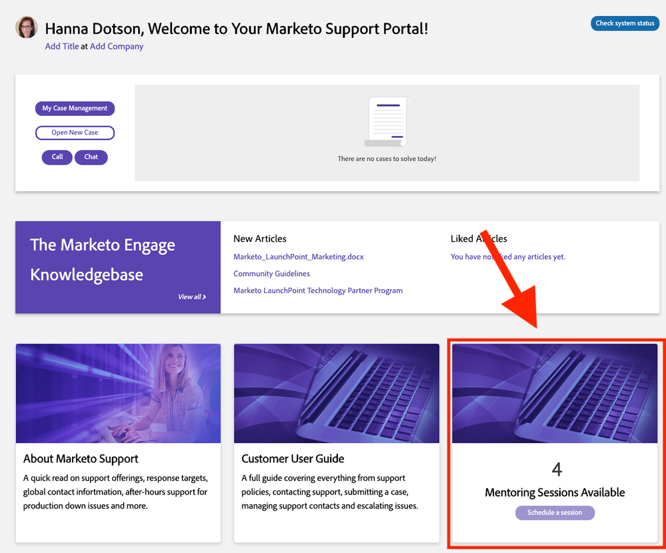Click the Mentoring Sessions card laptop image
666x553 pixels.
(x=555, y=393)
